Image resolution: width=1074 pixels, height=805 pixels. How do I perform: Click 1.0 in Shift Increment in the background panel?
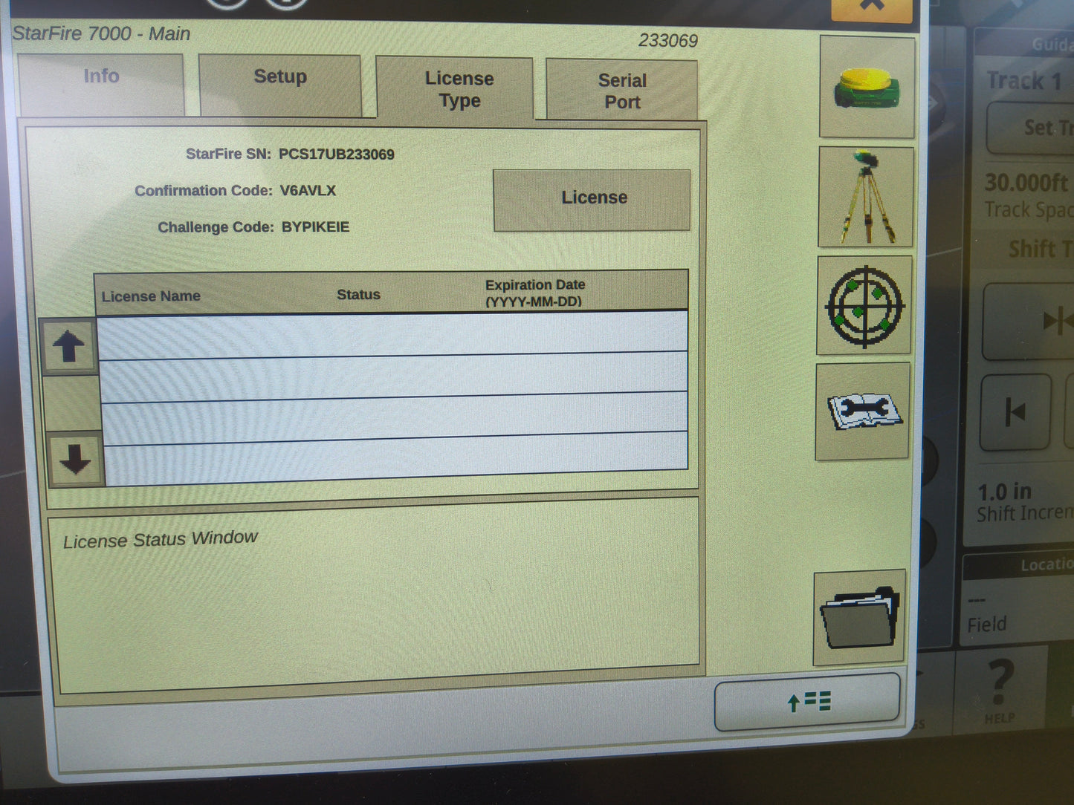coord(1025,503)
